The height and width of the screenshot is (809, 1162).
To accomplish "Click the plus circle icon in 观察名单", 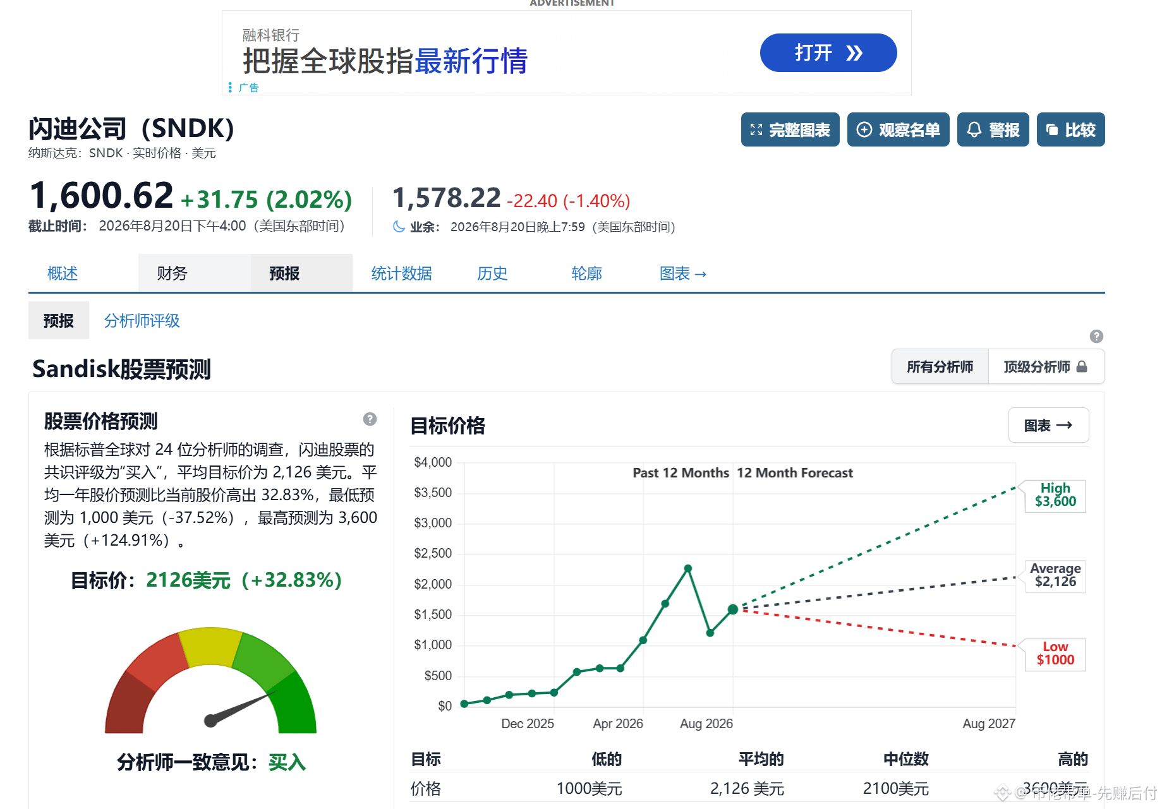I will click(864, 129).
